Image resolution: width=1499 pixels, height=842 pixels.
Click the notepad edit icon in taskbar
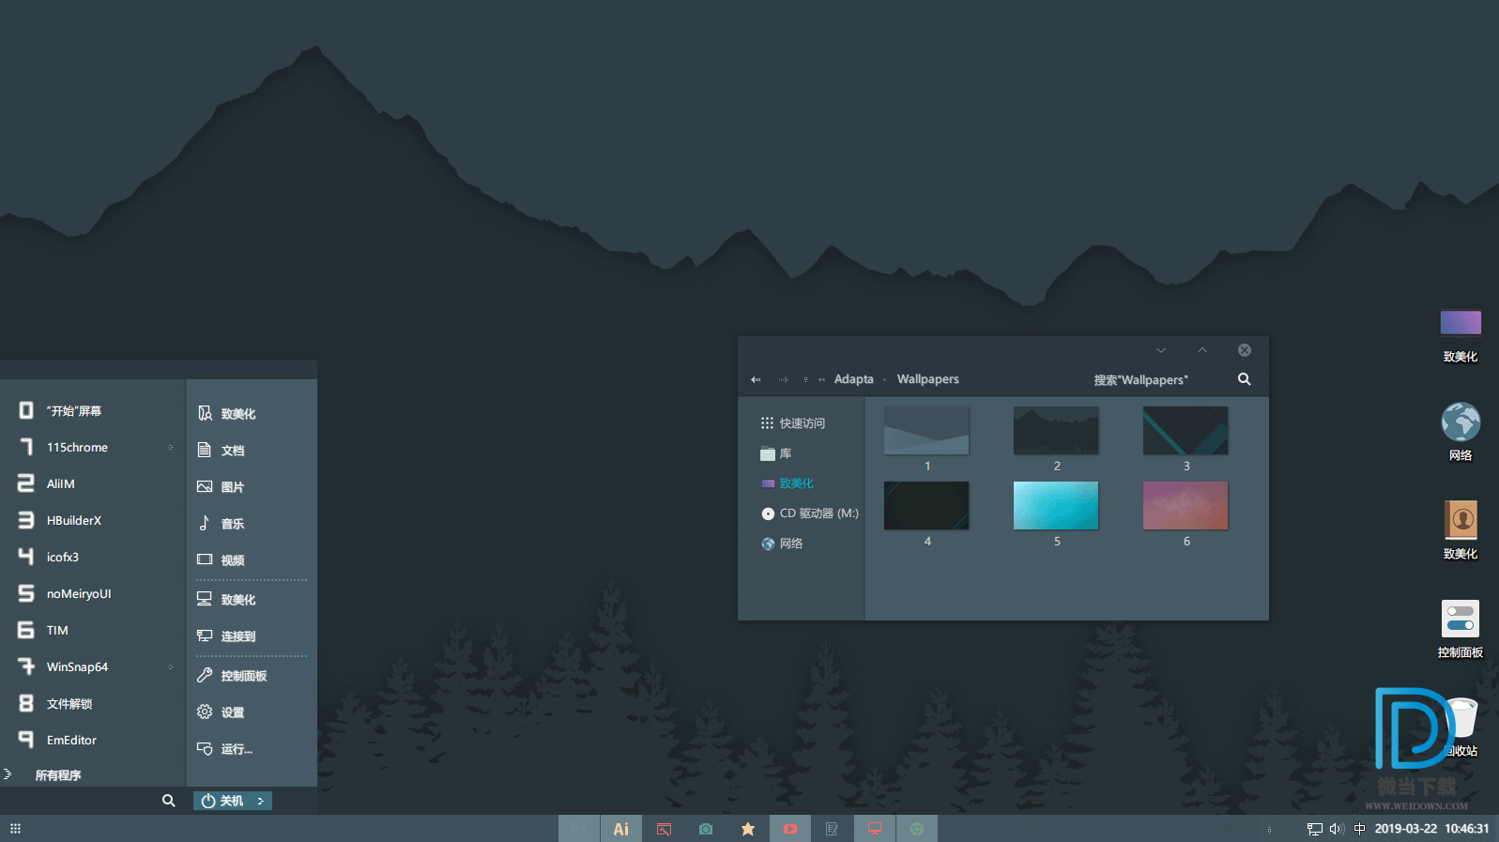(832, 829)
